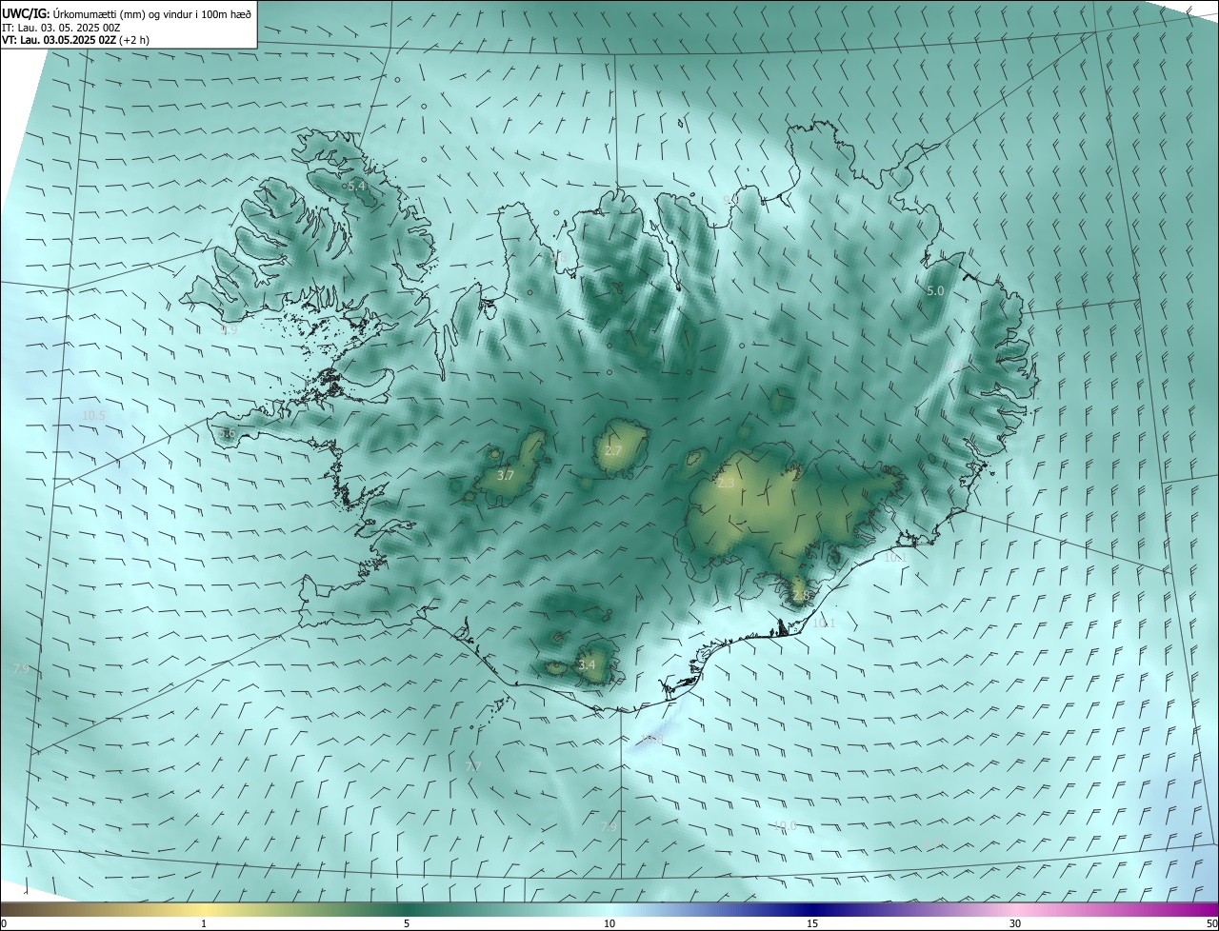Click the map title 'UWC/IG: Úrkomumætti (mm) og vindur í 100m hæð'
The width and height of the screenshot is (1219, 931).
(x=127, y=13)
